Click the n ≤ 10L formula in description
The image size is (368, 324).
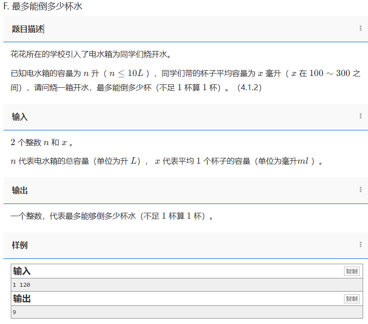126,74
